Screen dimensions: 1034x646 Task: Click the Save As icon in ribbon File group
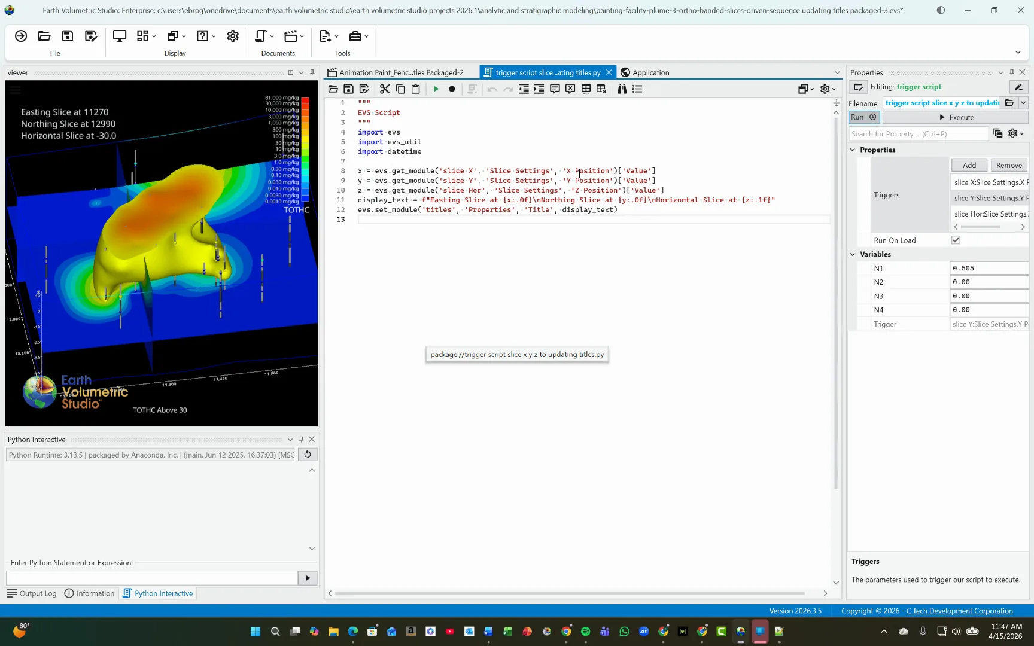click(91, 36)
